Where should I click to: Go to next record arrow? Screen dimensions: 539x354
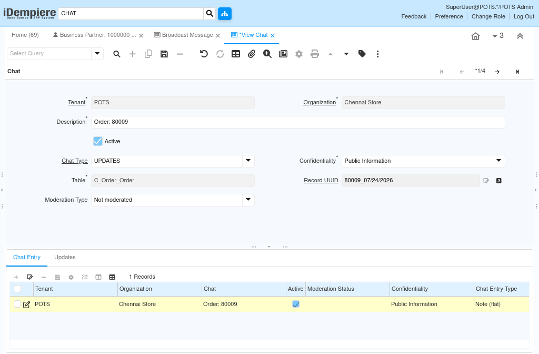497,72
